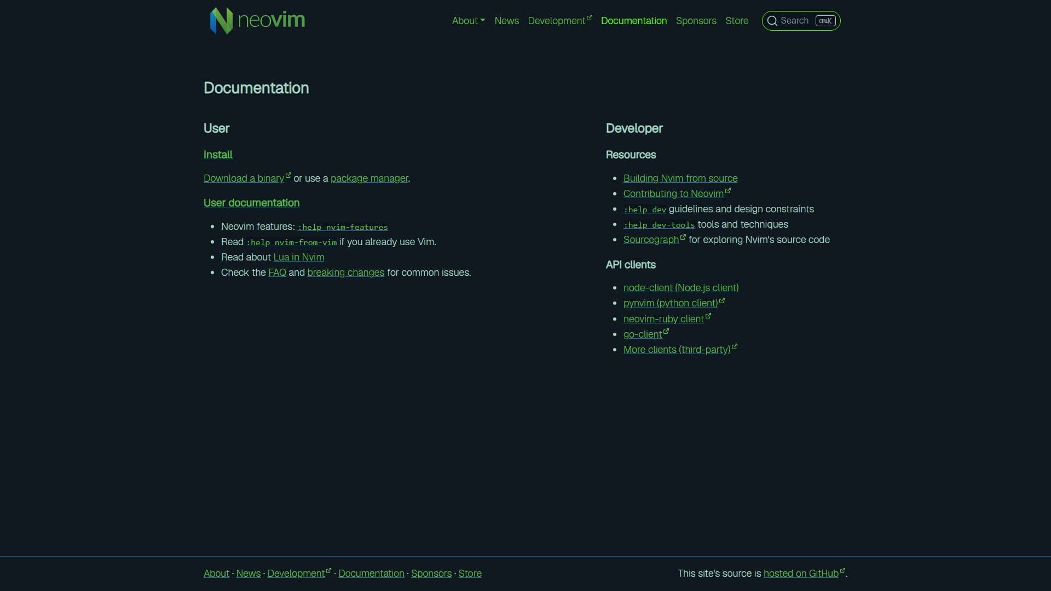This screenshot has height=591, width=1051.
Task: Click external-link icon beside go-client
Action: pyautogui.click(x=666, y=331)
